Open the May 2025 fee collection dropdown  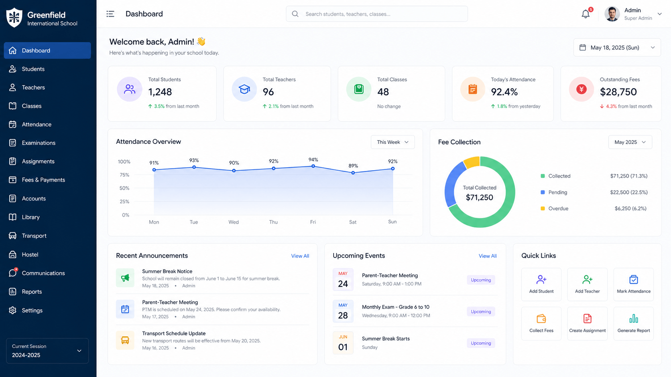click(630, 142)
